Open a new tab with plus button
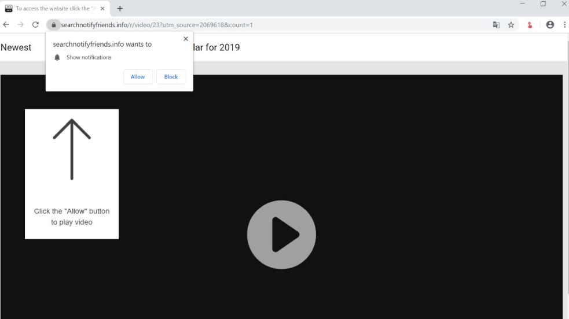The height and width of the screenshot is (319, 569). coord(120,9)
